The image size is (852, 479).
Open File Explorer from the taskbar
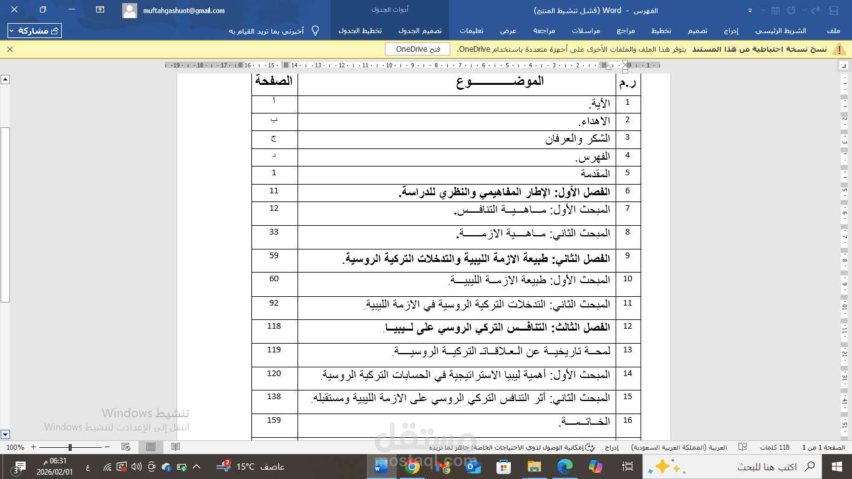click(x=535, y=466)
